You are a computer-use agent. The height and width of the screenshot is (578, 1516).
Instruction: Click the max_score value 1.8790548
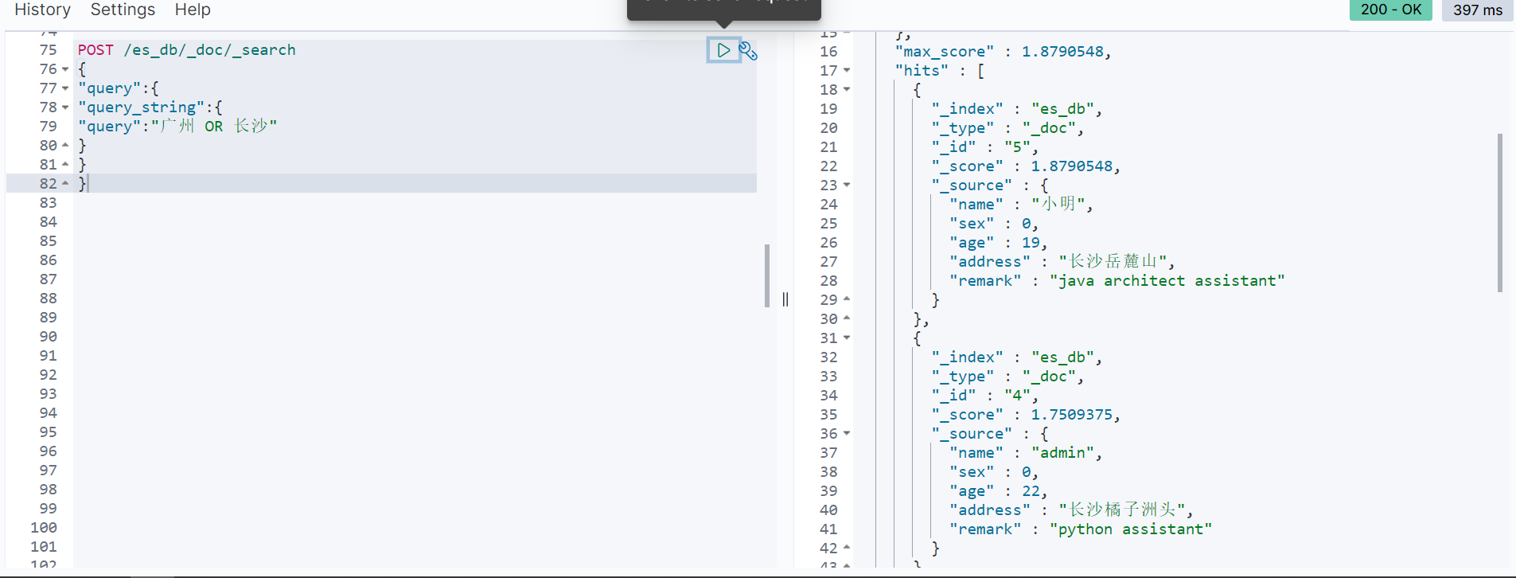point(1062,52)
